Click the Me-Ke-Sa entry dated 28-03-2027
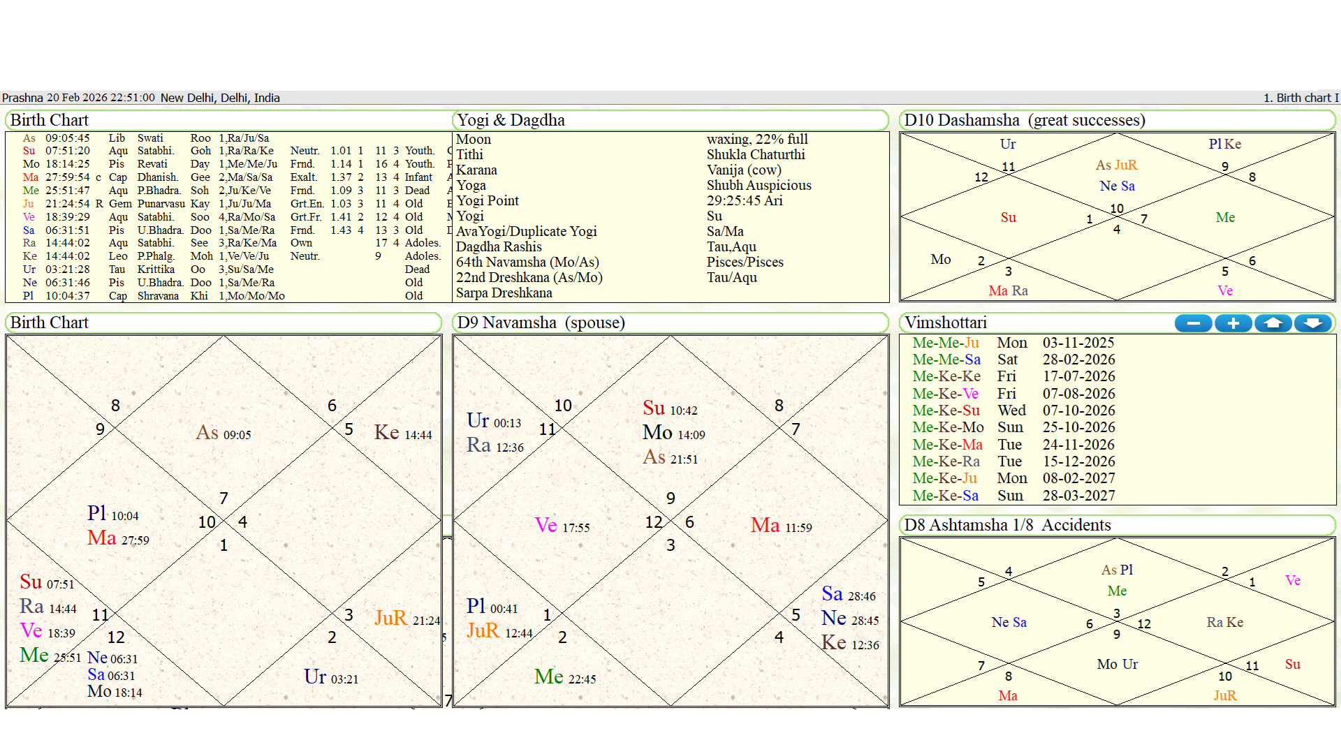This screenshot has width=1341, height=754. tap(945, 496)
